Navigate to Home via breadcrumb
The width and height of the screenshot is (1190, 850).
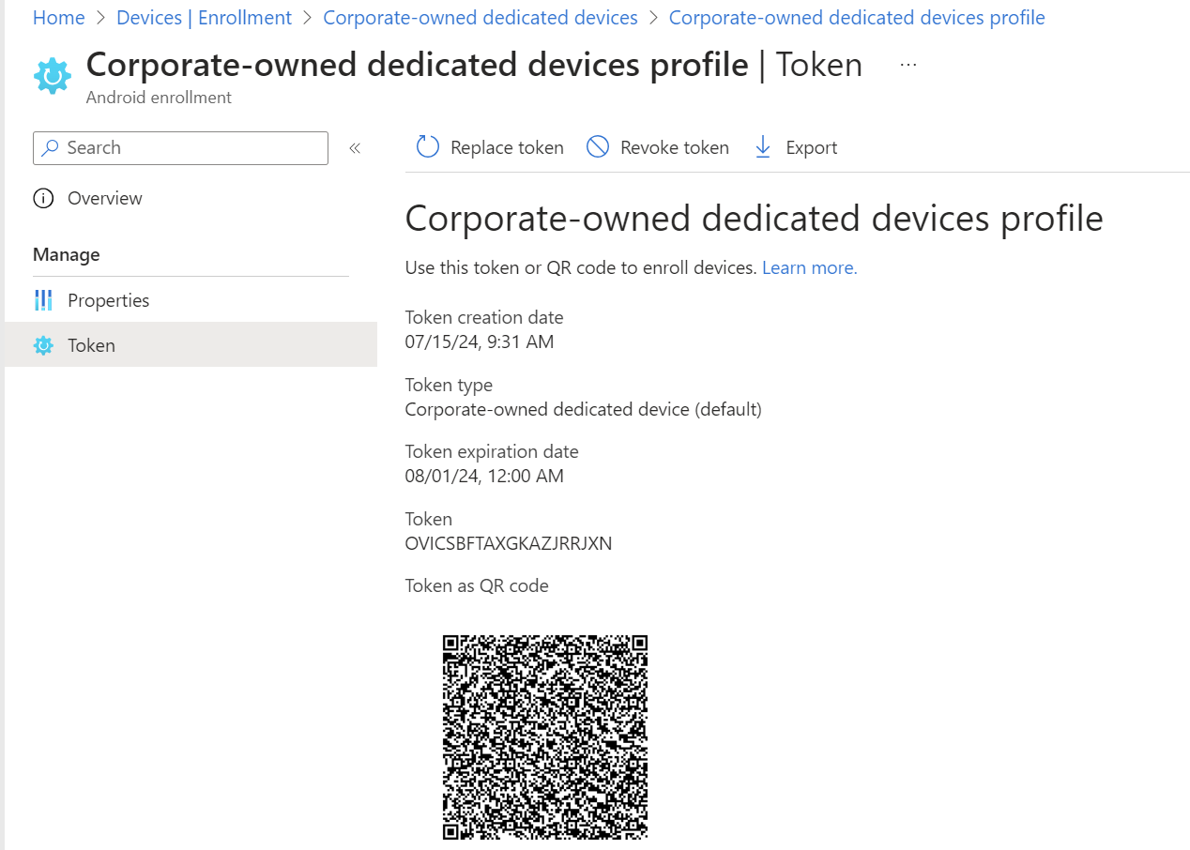pos(58,17)
